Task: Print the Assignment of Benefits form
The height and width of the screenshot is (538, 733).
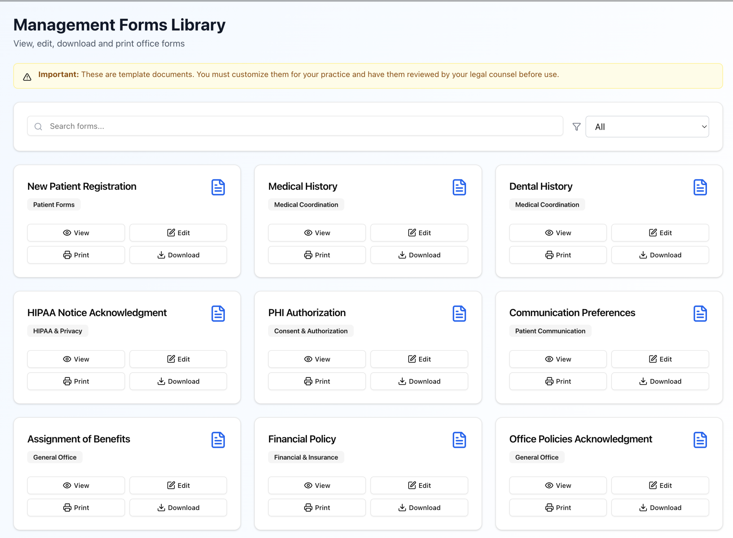Action: coord(76,507)
